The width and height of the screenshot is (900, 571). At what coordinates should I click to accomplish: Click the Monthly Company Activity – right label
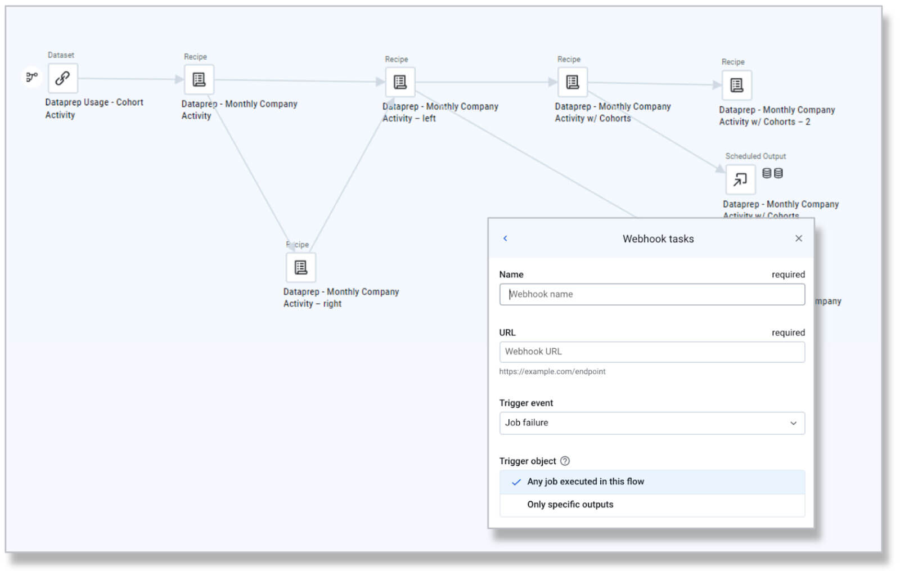coord(341,298)
